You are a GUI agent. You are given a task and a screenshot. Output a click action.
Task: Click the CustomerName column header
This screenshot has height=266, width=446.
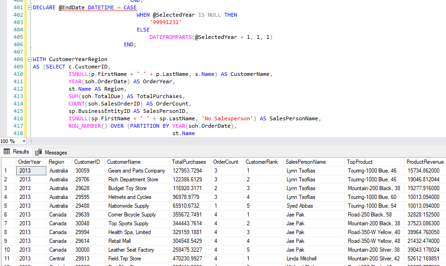click(123, 162)
